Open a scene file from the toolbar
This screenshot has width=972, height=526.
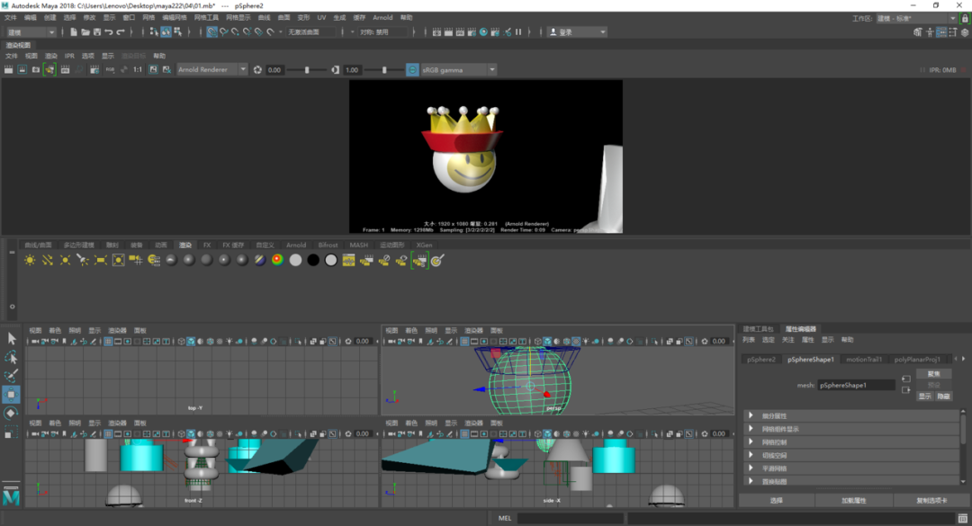point(85,31)
